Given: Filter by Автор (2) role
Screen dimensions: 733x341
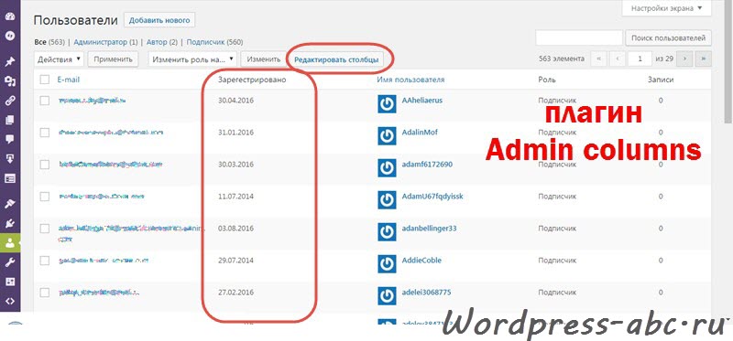Looking at the screenshot, I should click(x=162, y=42).
